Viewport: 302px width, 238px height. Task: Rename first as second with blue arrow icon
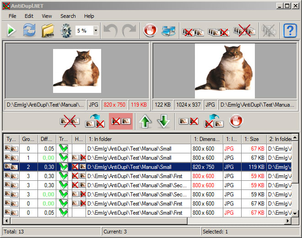point(95,121)
